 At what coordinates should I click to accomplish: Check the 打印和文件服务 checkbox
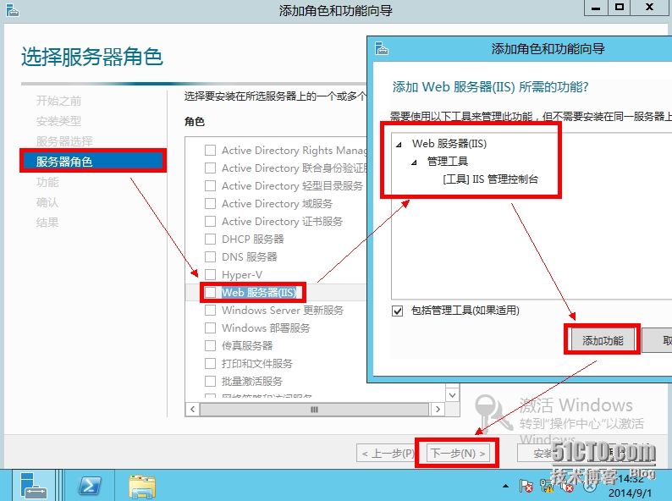(x=210, y=363)
